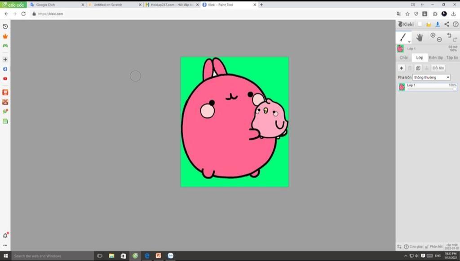Duplicate the current layer
The width and height of the screenshot is (460, 261).
tap(418, 68)
